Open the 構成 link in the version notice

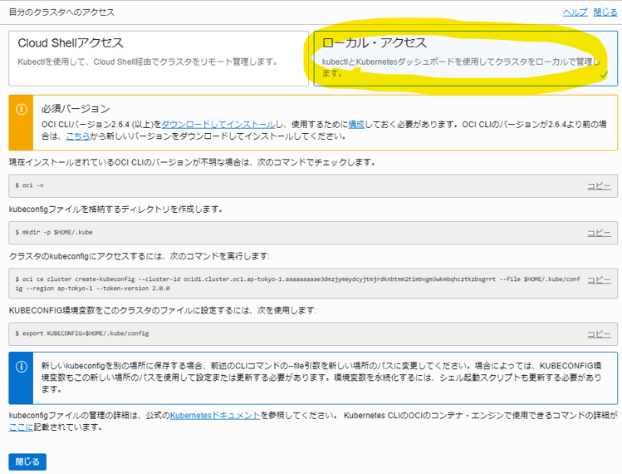[356, 125]
